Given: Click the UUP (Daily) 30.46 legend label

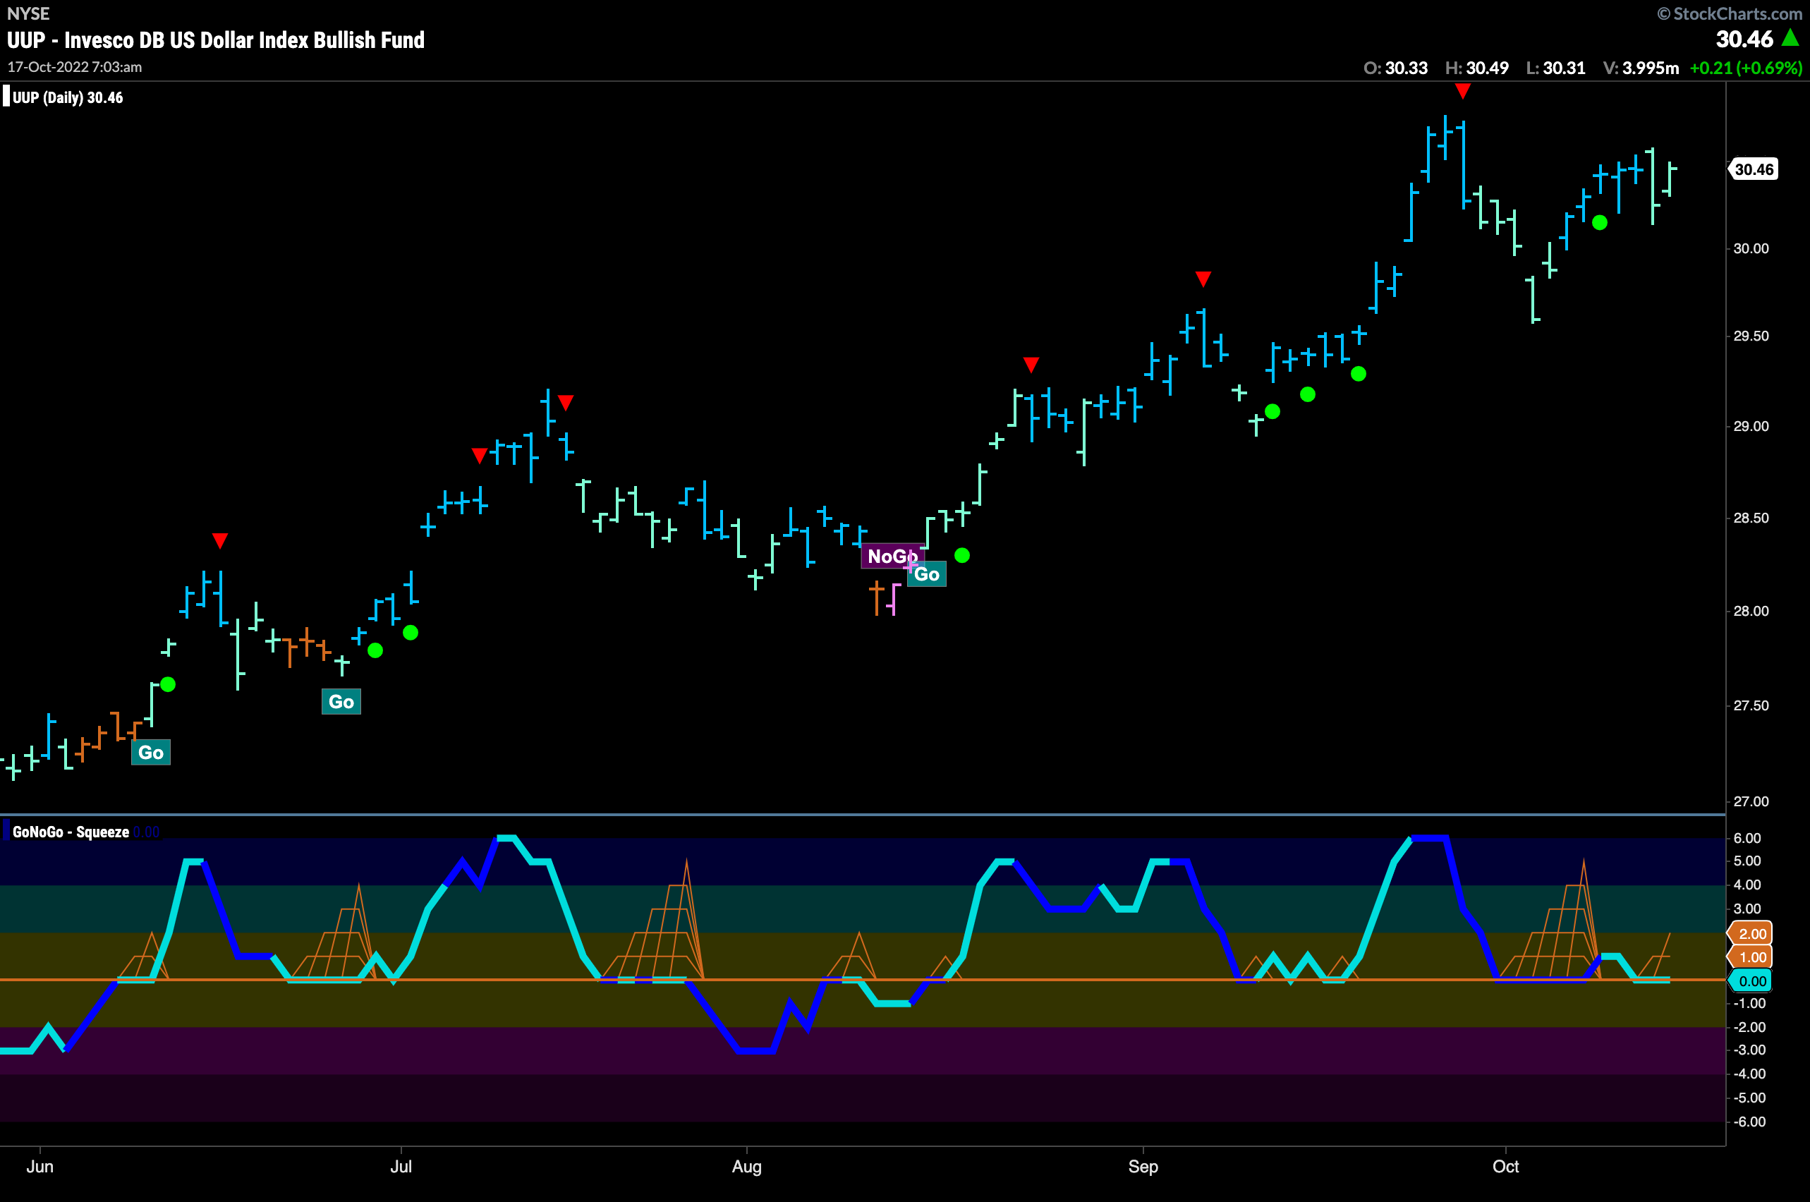Looking at the screenshot, I should (x=68, y=98).
